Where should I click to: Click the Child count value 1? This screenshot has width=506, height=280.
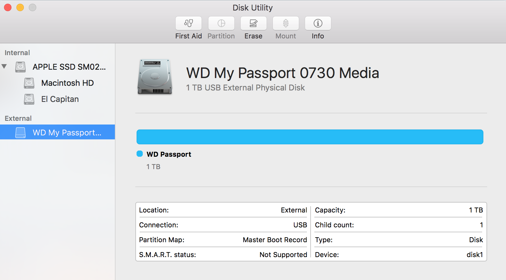pyautogui.click(x=481, y=225)
